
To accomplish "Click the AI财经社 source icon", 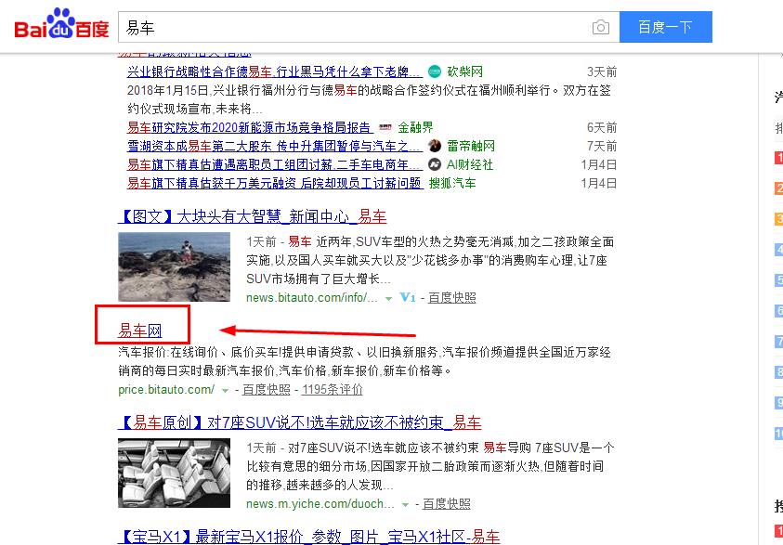I will [435, 164].
